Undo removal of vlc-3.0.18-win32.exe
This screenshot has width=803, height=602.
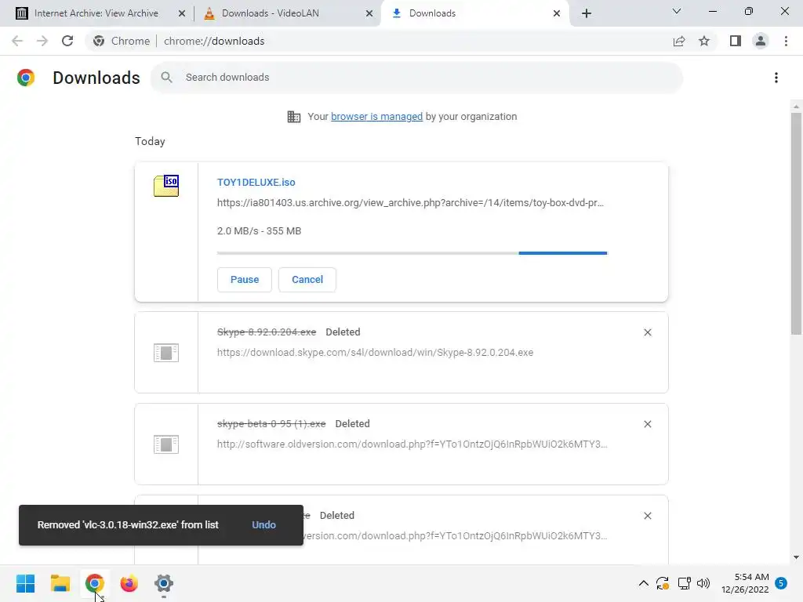(263, 524)
